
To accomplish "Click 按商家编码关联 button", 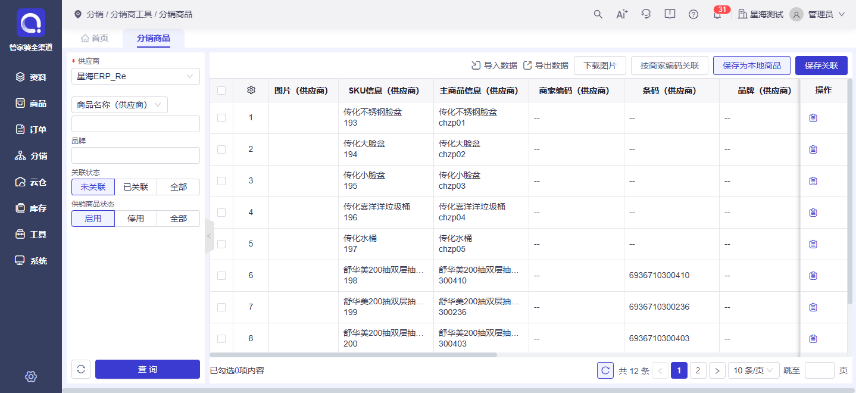I will pyautogui.click(x=670, y=65).
